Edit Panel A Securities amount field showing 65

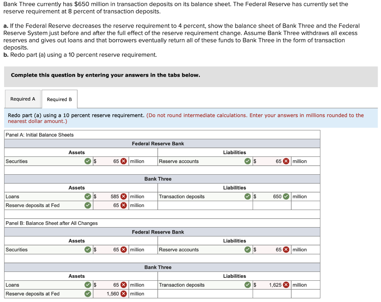111,161
